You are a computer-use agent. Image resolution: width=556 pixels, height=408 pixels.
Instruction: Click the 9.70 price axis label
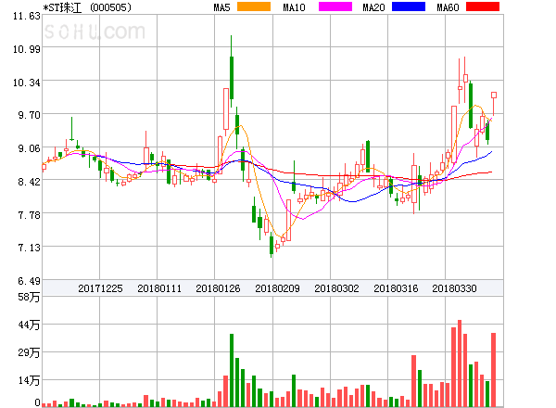(29, 115)
